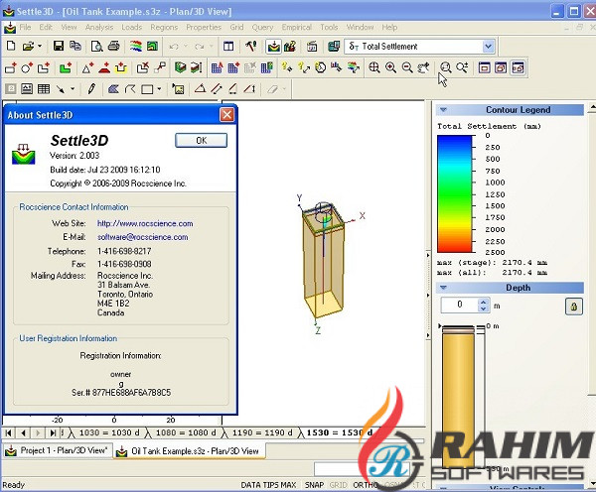Toggle SNAP in the status bar

click(314, 485)
